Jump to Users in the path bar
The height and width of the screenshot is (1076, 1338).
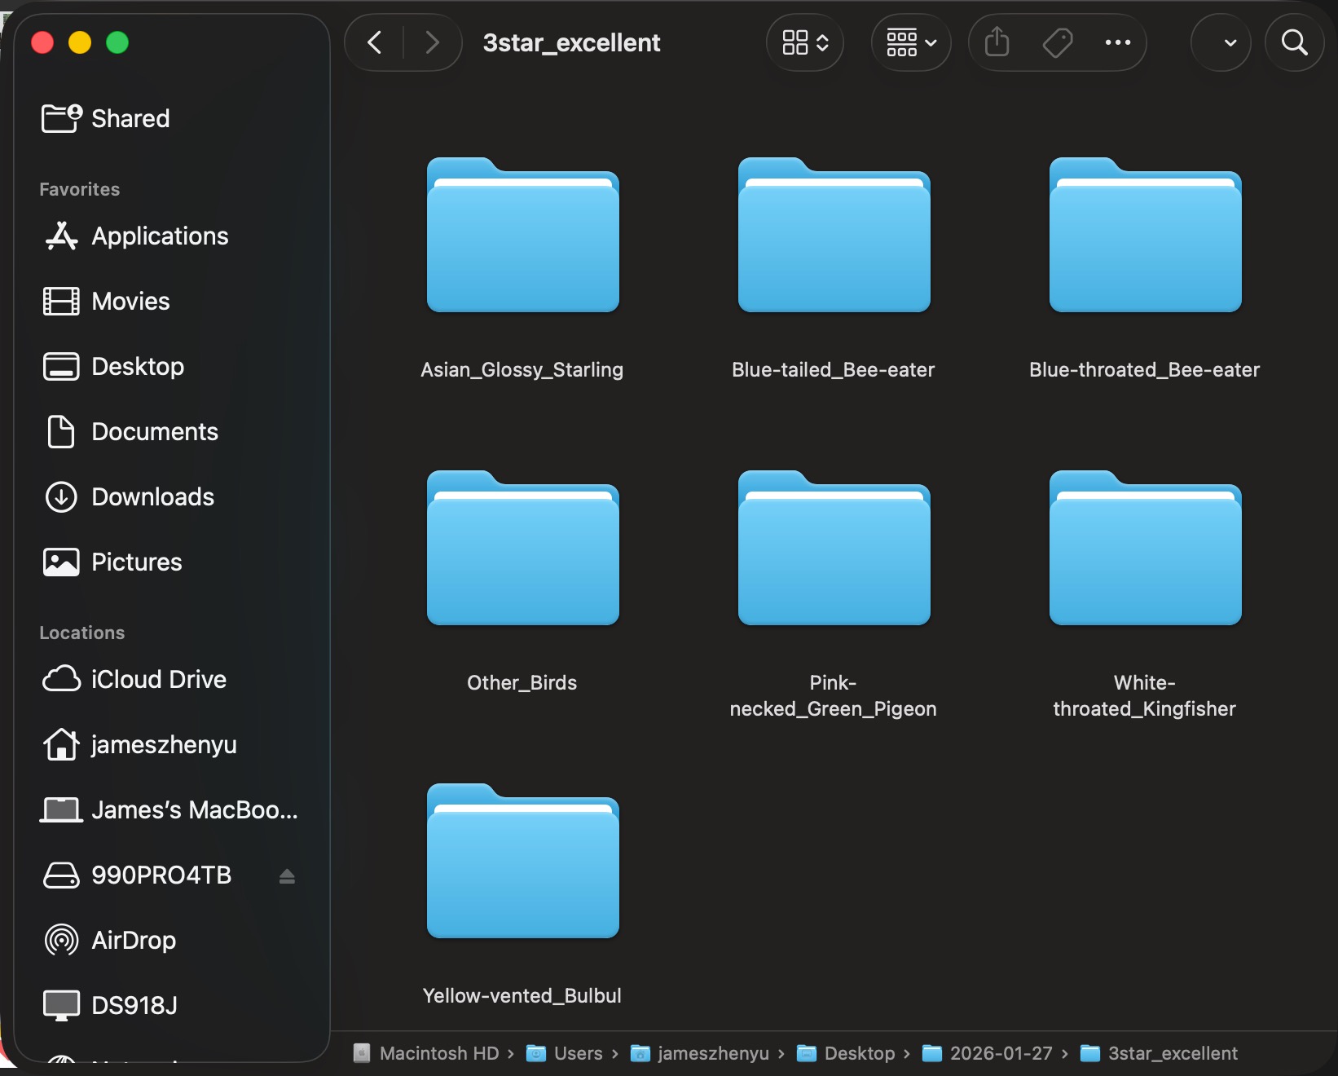point(577,1053)
